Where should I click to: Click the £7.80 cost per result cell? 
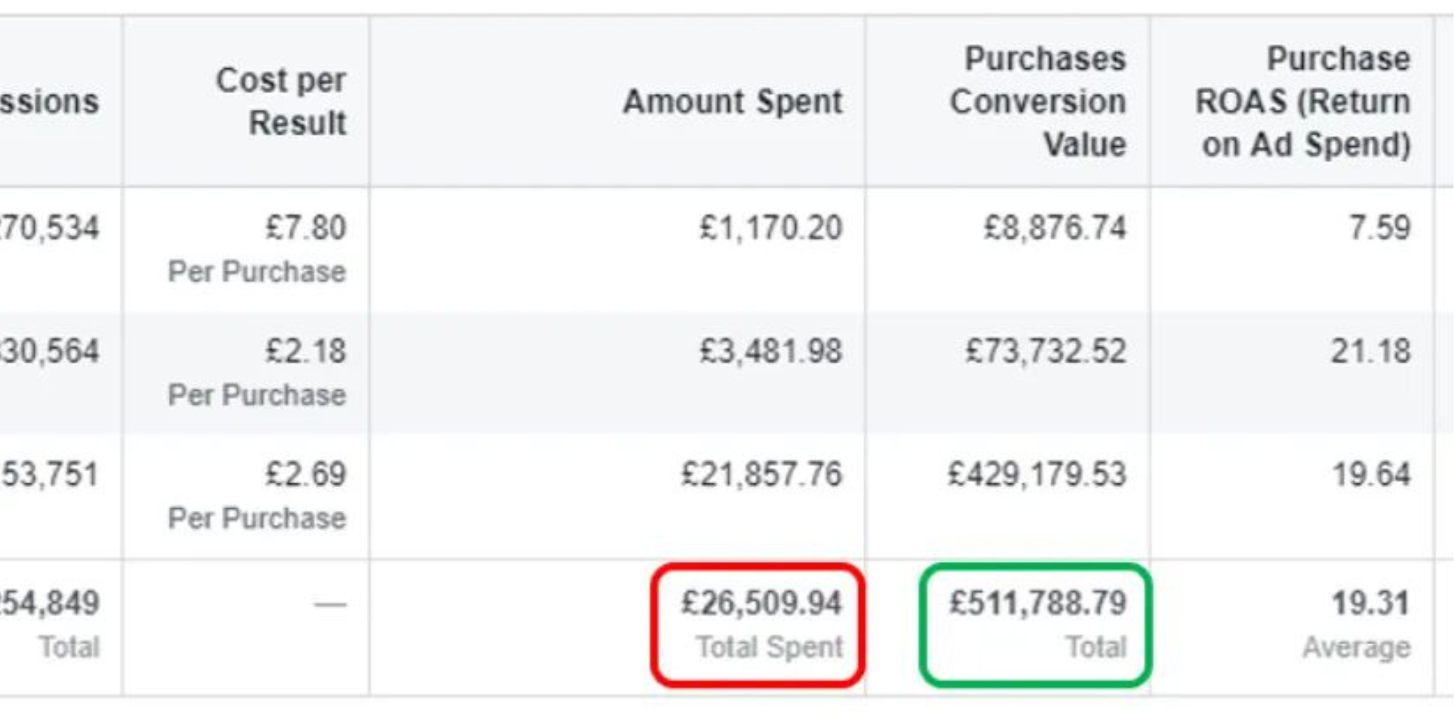305,228
